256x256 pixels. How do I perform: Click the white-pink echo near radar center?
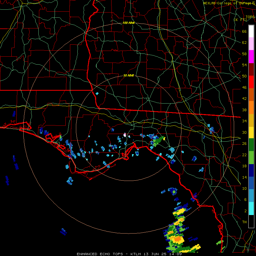125,135
